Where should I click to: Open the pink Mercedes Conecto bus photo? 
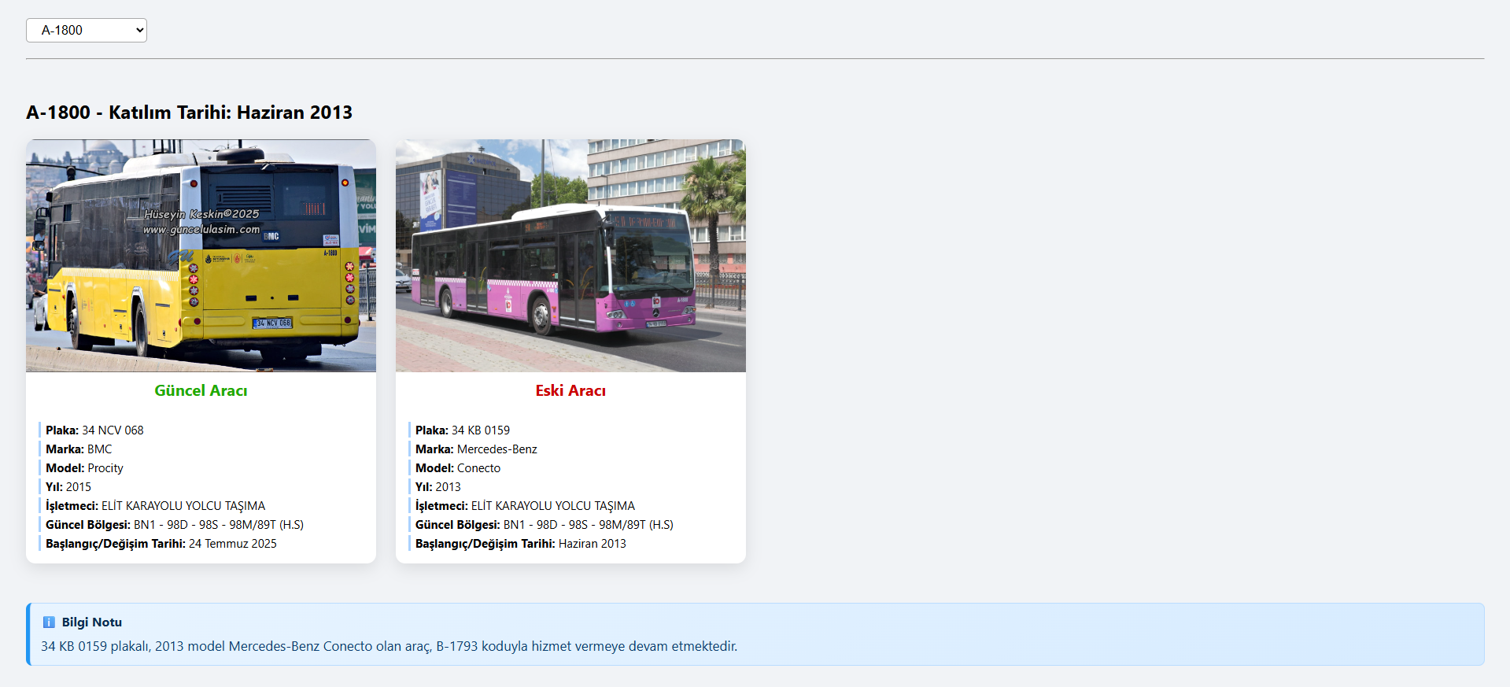coord(570,256)
